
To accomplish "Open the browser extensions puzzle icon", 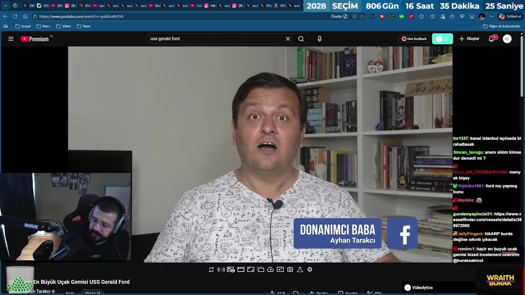I will [421, 16].
